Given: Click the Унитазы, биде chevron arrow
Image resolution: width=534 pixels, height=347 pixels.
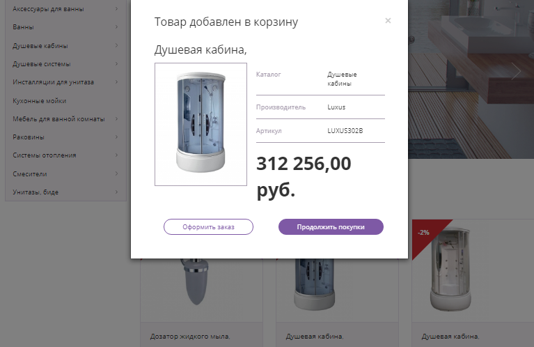Looking at the screenshot, I should (116, 192).
